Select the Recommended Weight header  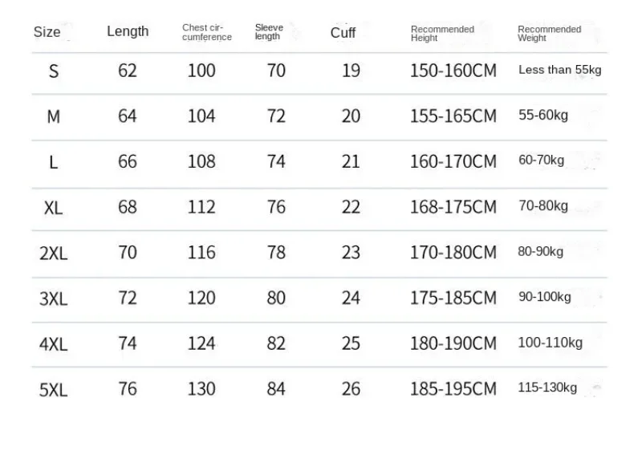[549, 34]
